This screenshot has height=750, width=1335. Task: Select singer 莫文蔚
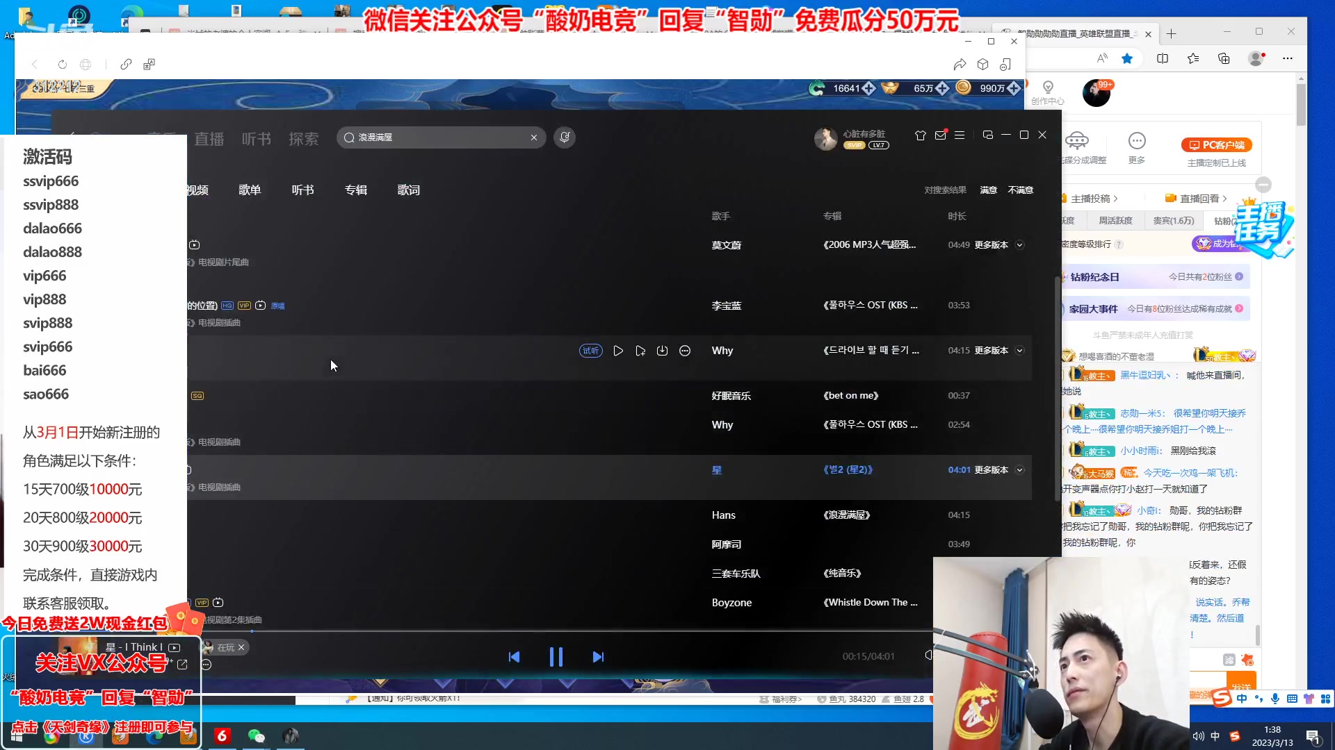point(727,245)
